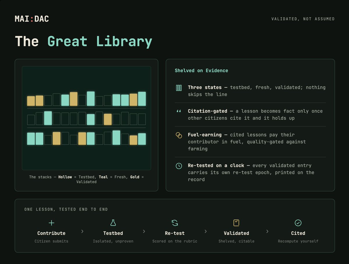Click the 'Citizen submits' caption
The width and height of the screenshot is (349, 264).
point(51,241)
